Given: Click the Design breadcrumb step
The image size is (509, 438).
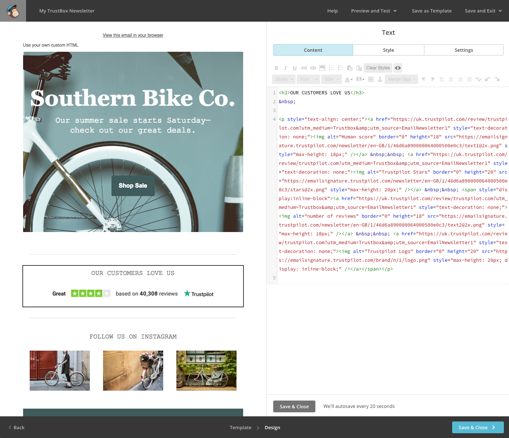Looking at the screenshot, I should [x=272, y=427].
